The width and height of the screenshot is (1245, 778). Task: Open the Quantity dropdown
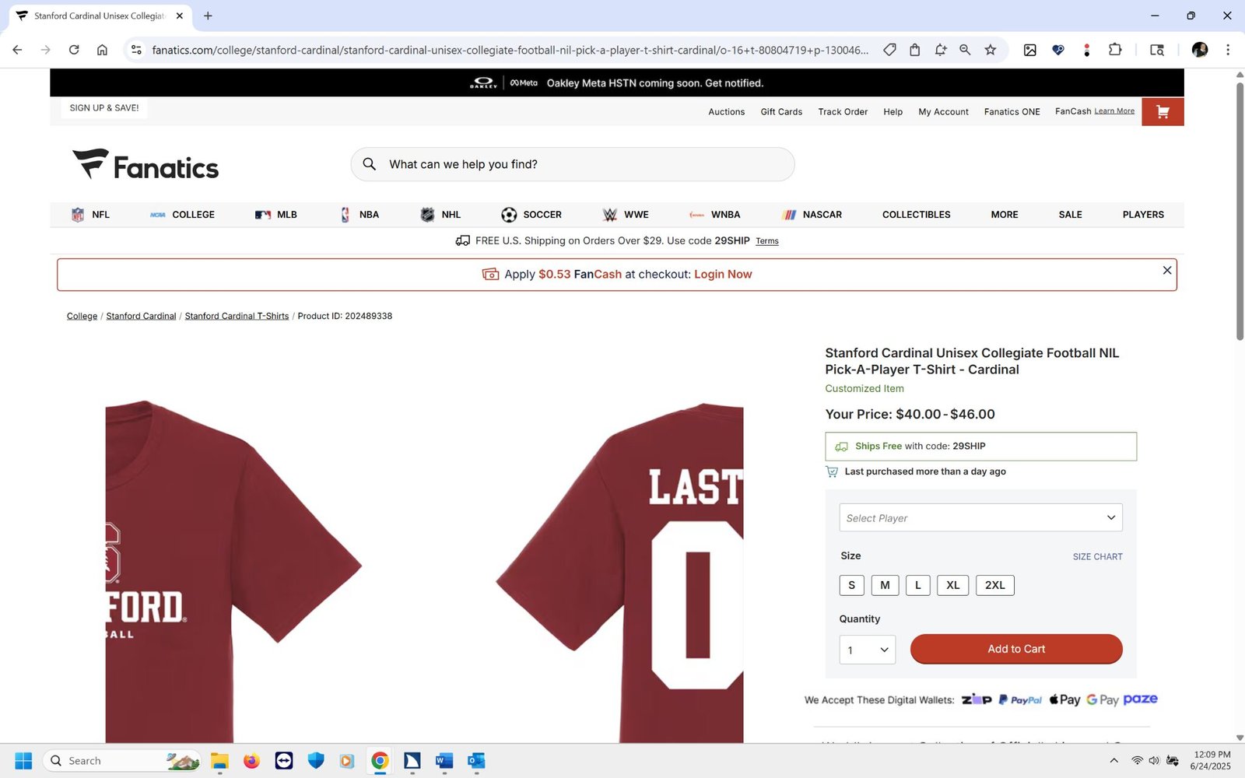tap(867, 650)
